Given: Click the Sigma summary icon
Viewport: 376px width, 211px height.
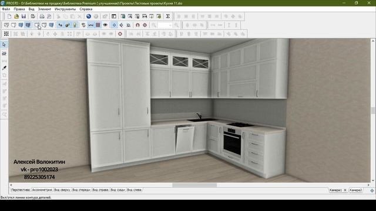Looking at the screenshot, I should 168,16.
